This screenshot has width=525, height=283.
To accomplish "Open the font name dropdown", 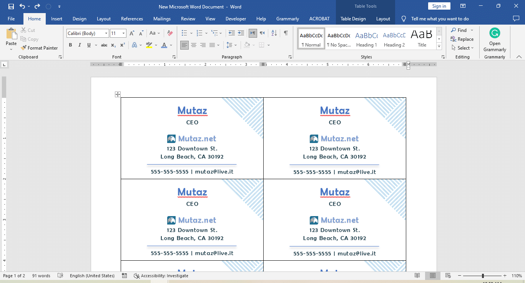I will pyautogui.click(x=106, y=33).
